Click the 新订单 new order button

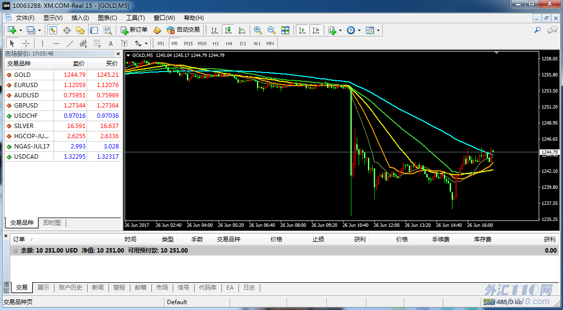(134, 30)
